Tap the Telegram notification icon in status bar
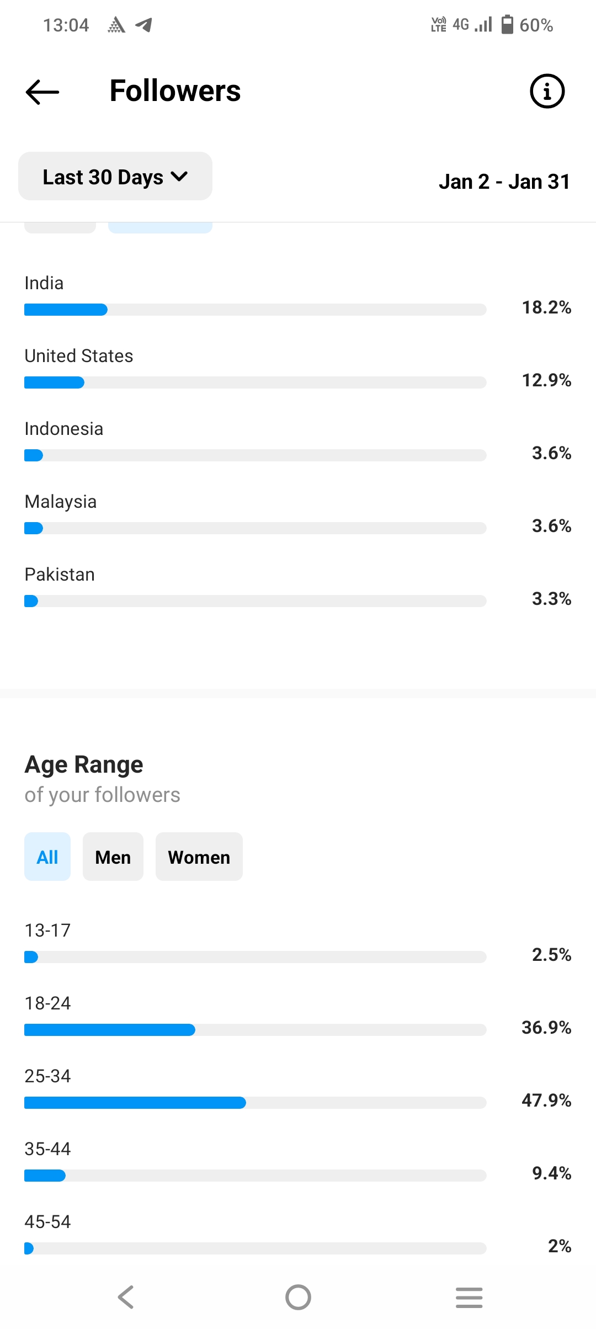The height and width of the screenshot is (1329, 596). [x=144, y=25]
